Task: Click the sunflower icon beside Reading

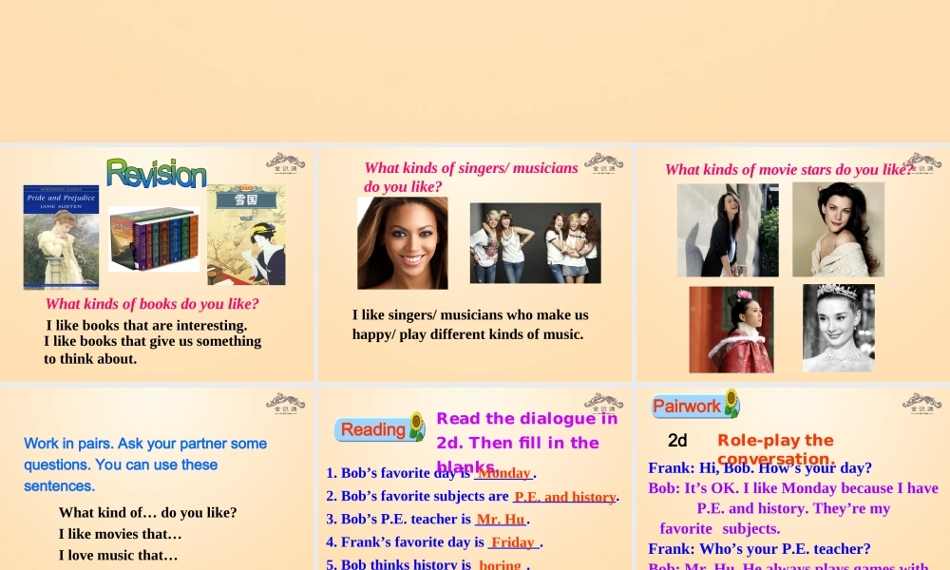Action: pyautogui.click(x=416, y=426)
